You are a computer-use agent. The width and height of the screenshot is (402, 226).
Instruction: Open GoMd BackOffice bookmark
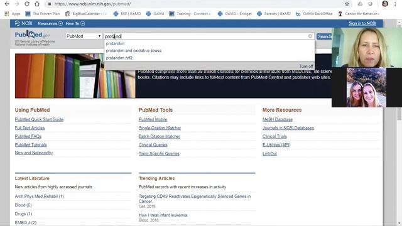coord(314,14)
